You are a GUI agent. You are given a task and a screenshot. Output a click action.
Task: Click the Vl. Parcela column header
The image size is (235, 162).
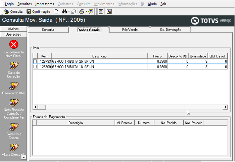click(x=125, y=123)
